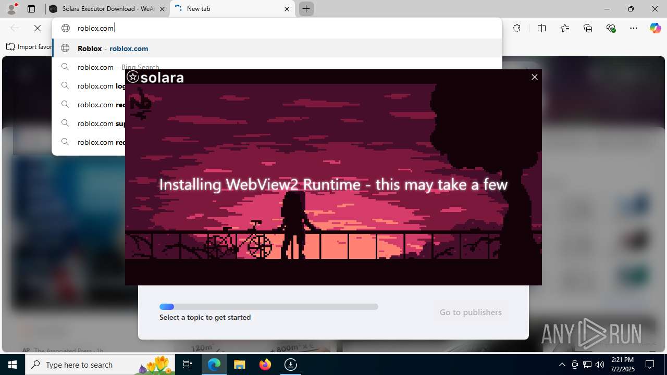This screenshot has width=667, height=375.
Task: Focus the address bar containing roblox.com
Action: coord(277,28)
